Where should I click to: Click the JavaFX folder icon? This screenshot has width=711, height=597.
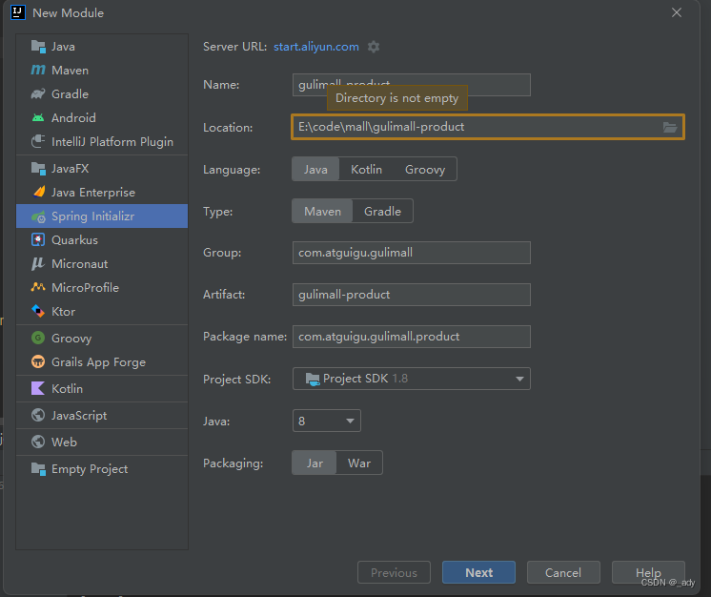[x=38, y=168]
